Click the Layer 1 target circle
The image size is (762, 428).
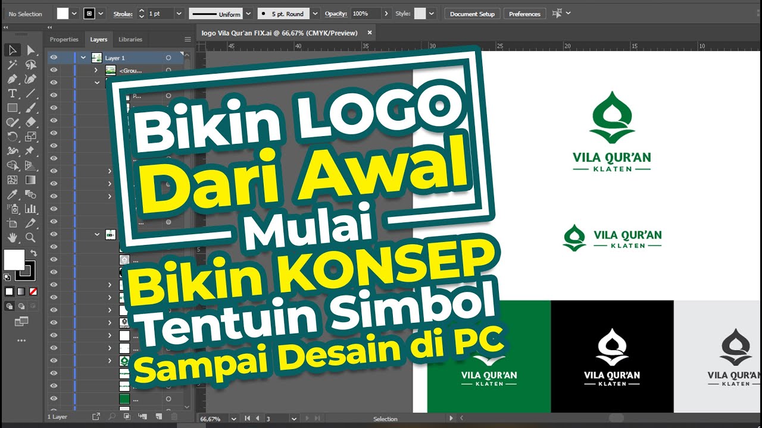[x=168, y=58]
